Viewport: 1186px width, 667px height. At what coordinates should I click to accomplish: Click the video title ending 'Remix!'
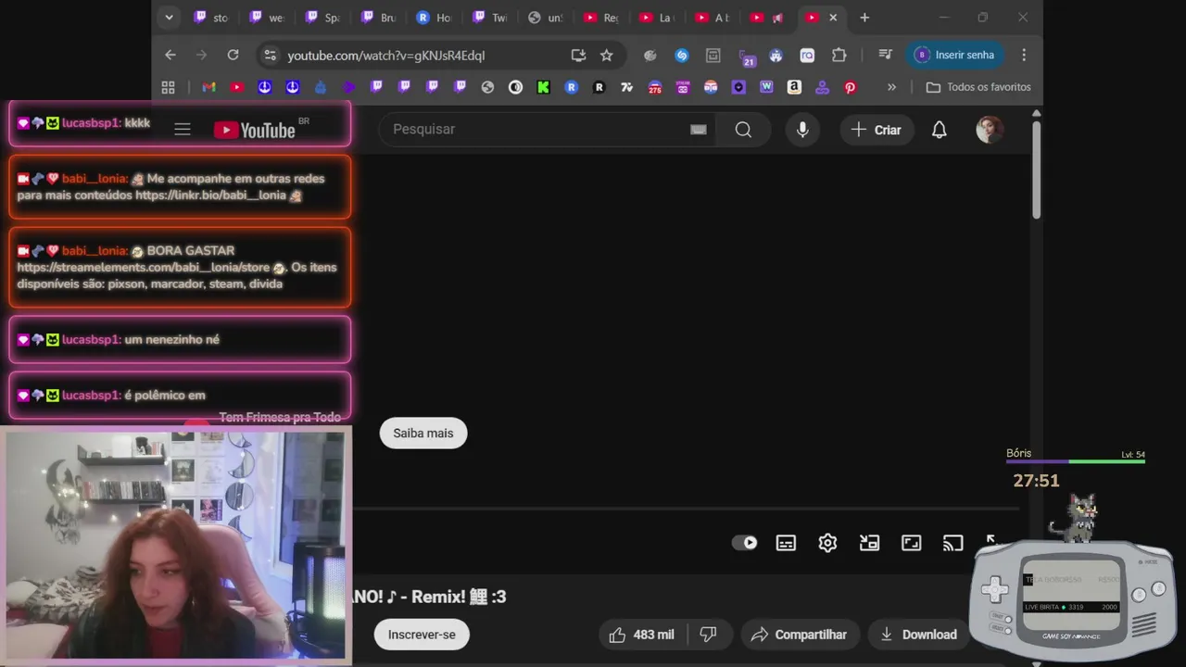click(429, 598)
